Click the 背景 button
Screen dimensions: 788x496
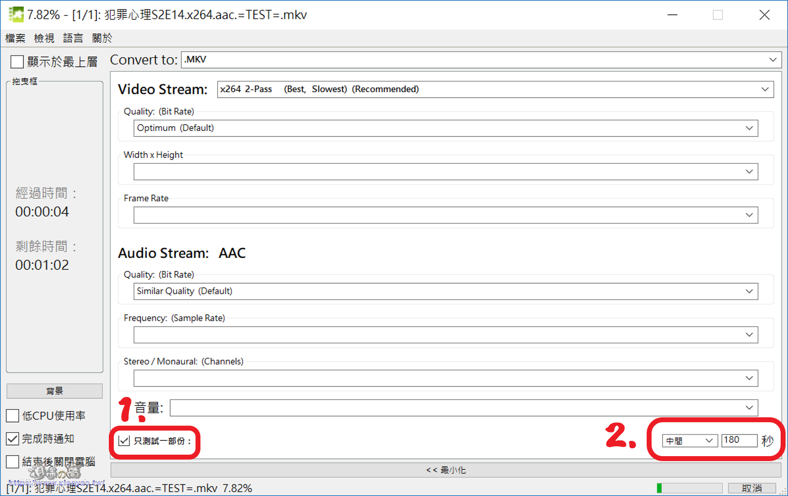click(x=55, y=391)
